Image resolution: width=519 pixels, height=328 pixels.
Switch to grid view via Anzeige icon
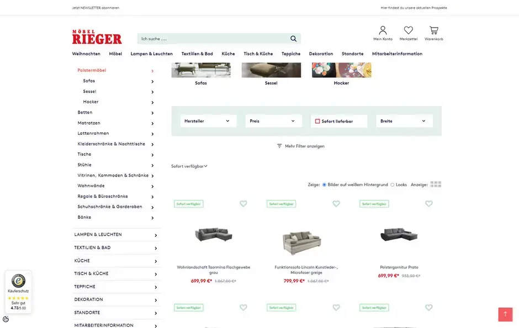point(436,184)
